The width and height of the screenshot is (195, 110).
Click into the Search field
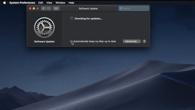(x=134, y=8)
